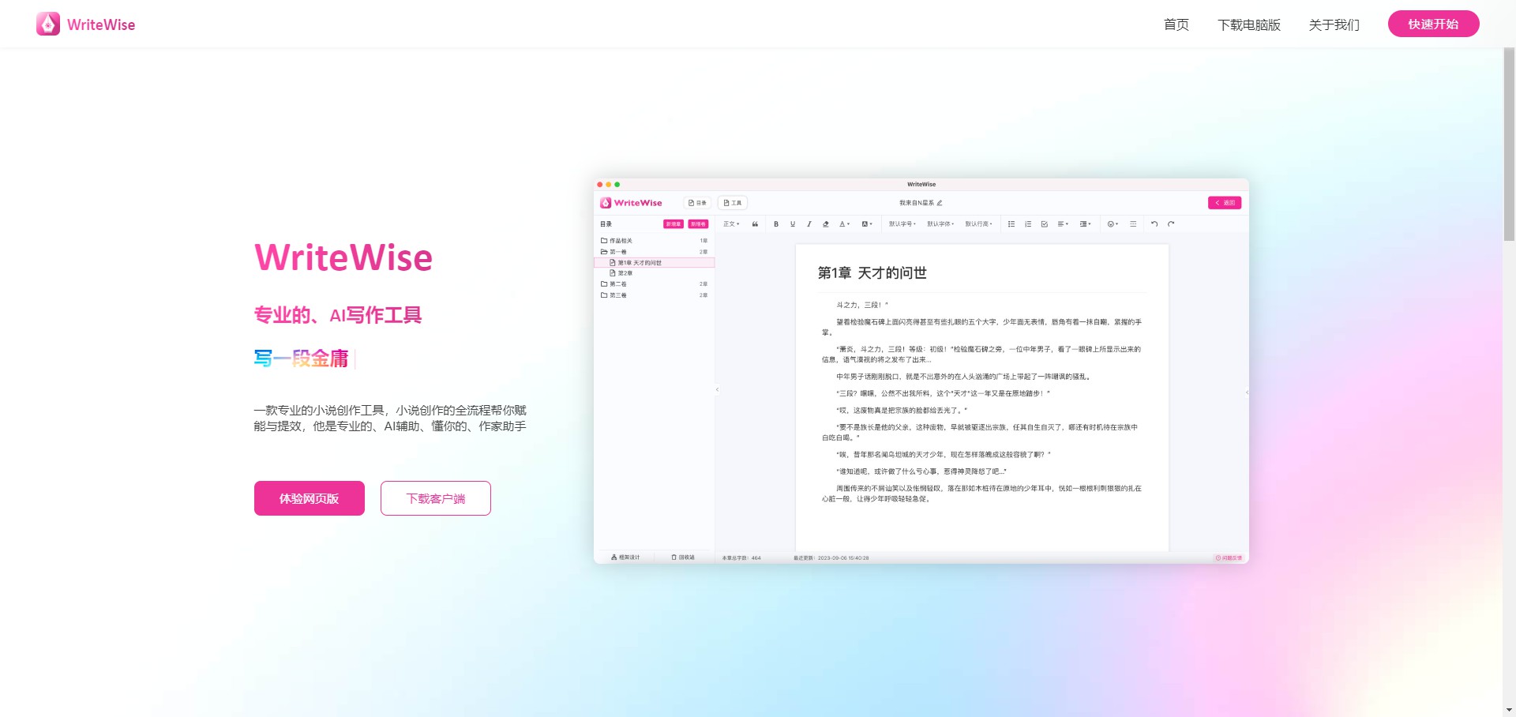Click the bulleted list icon
The width and height of the screenshot is (1516, 717).
[x=1011, y=224]
